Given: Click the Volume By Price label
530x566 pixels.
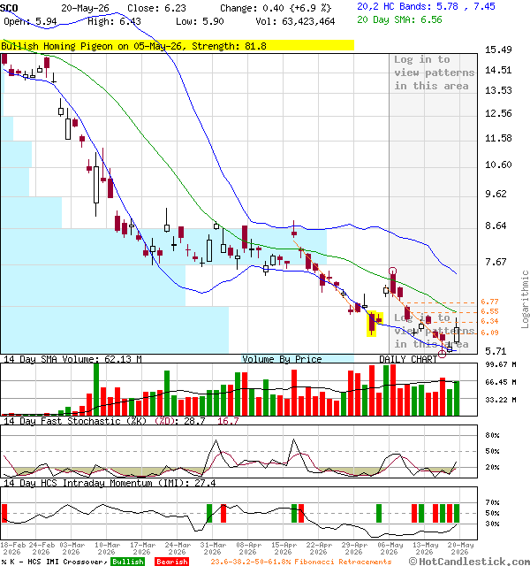Looking at the screenshot, I should [282, 359].
